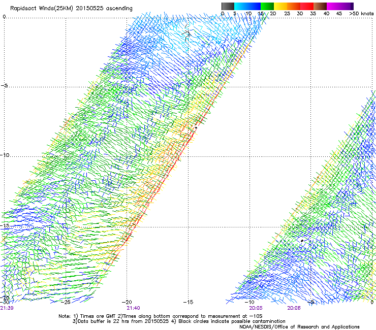Select the green 15-20 knots legend swatch
The width and height of the screenshot is (376, 330).
(267, 6)
